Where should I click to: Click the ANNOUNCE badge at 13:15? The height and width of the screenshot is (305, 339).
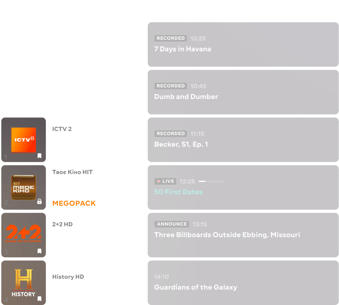click(x=172, y=224)
